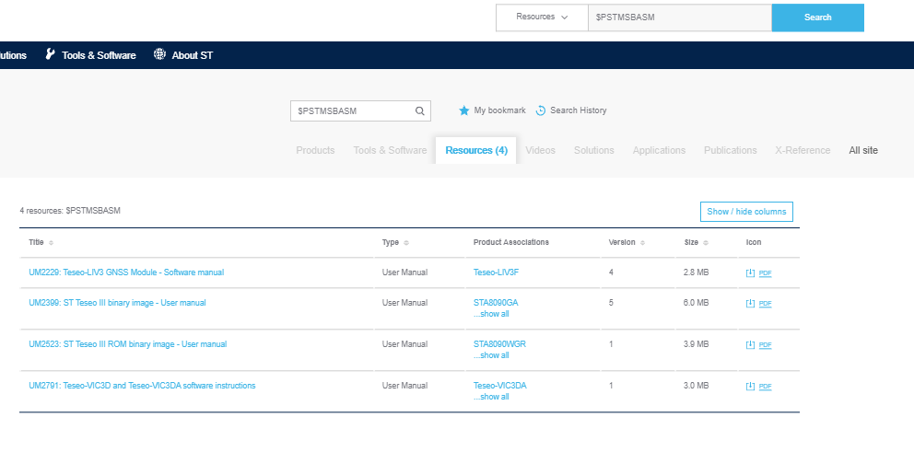Open My bookmark star icon

click(464, 110)
